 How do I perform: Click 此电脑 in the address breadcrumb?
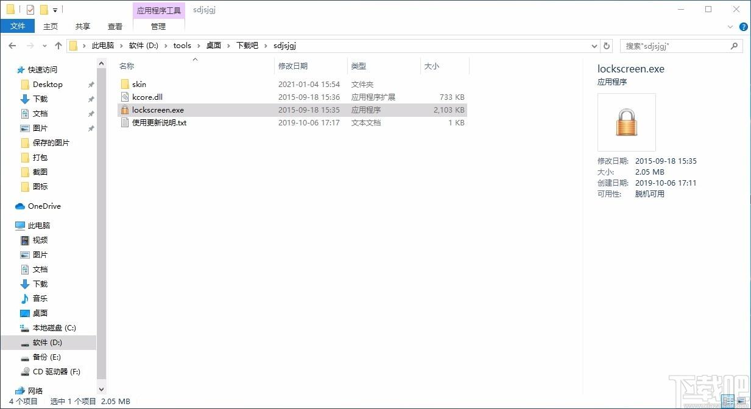tap(103, 46)
